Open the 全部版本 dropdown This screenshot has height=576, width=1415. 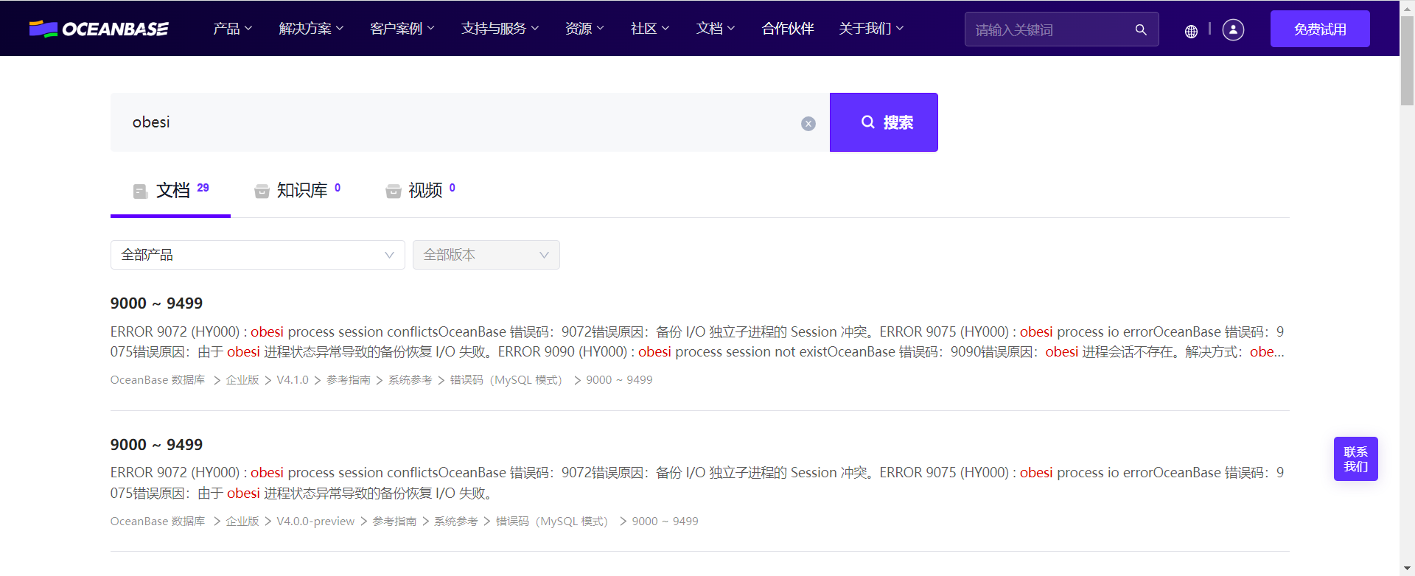pos(486,255)
